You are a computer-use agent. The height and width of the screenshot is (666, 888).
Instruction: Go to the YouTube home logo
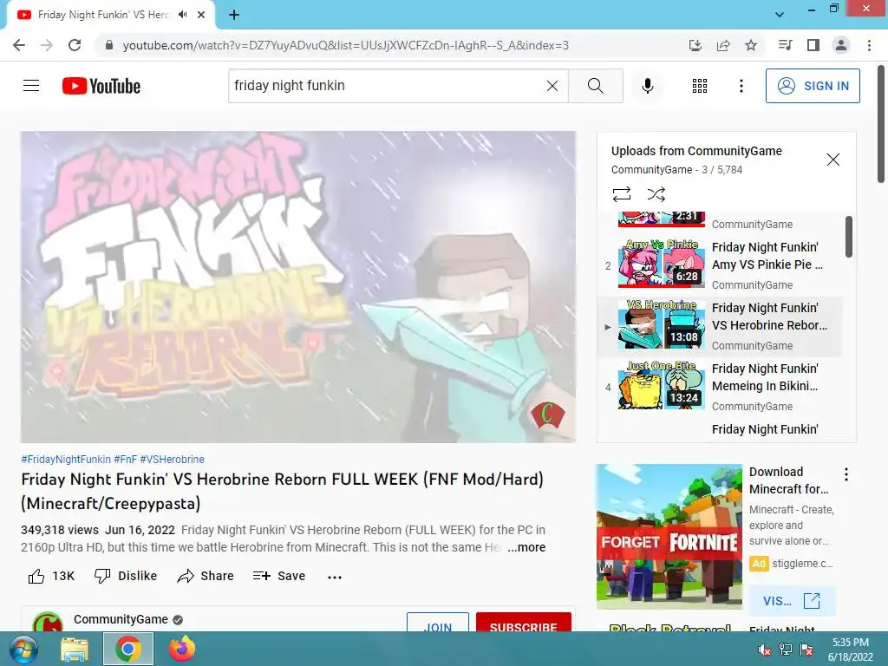point(101,86)
